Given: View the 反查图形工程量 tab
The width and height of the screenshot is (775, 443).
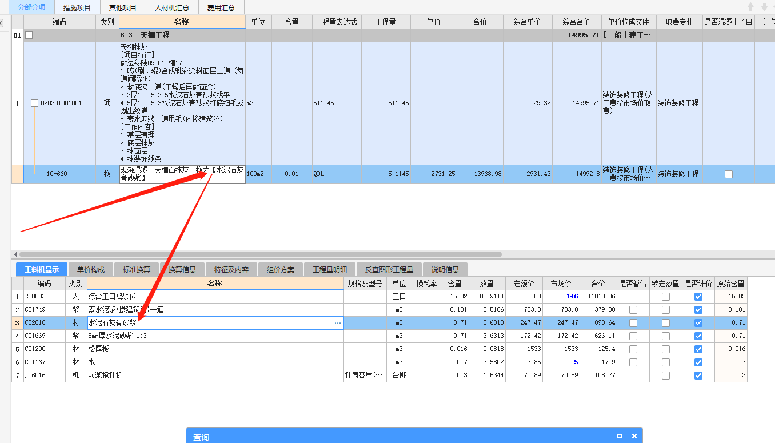Looking at the screenshot, I should [389, 269].
